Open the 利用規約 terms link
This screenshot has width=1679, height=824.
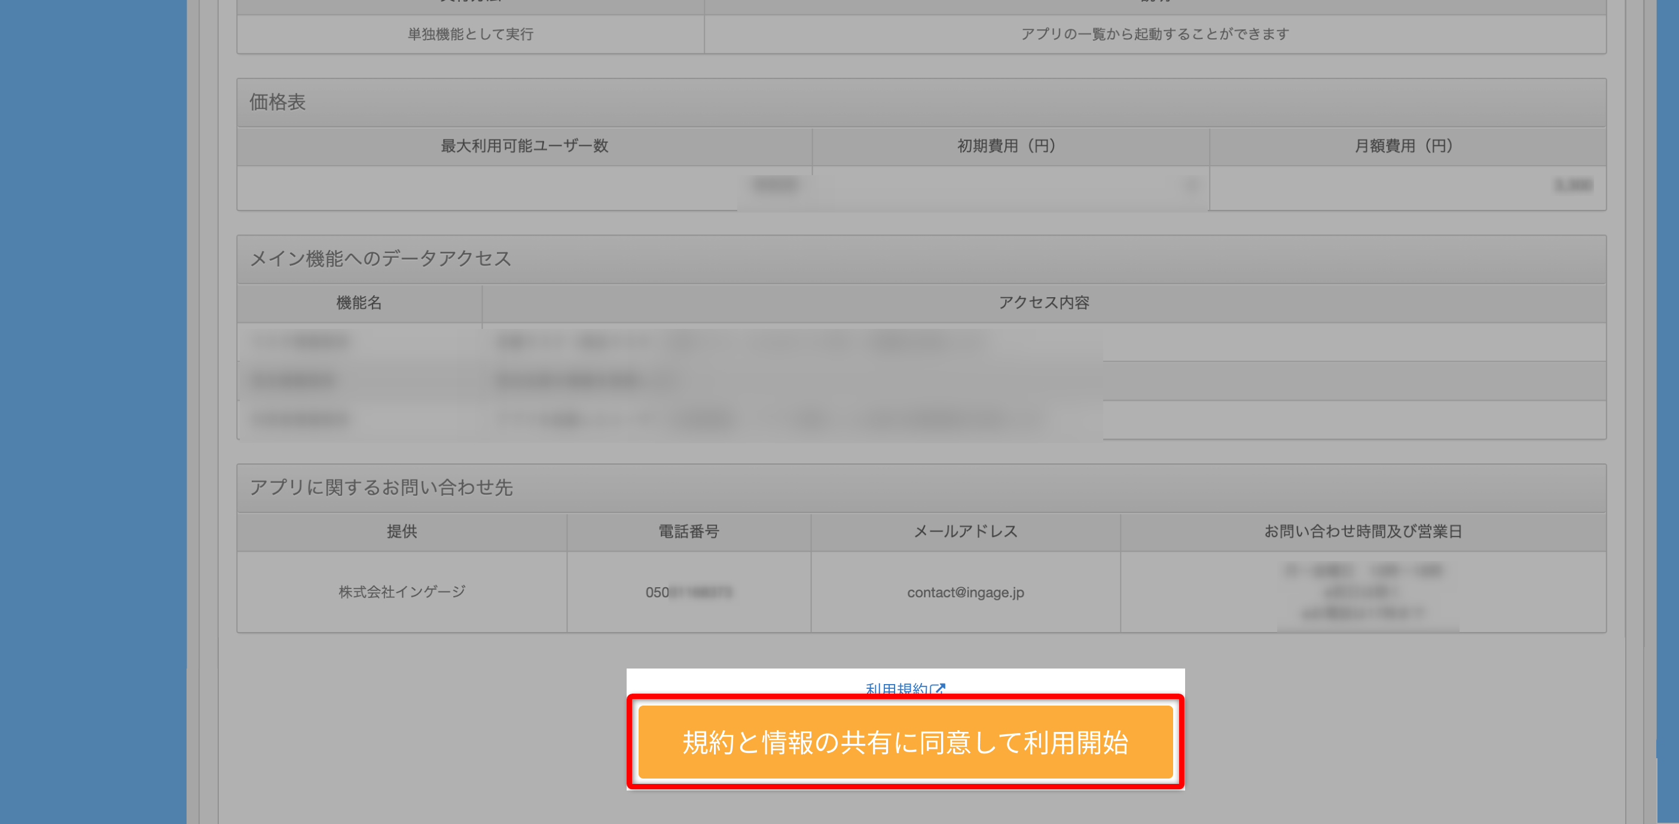point(896,688)
